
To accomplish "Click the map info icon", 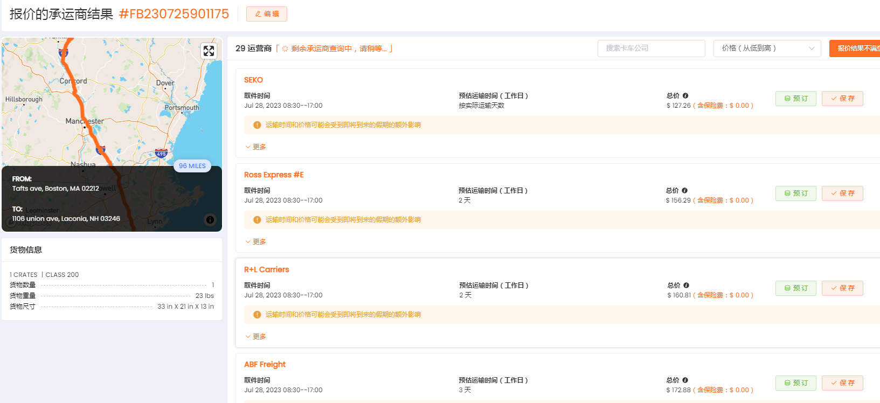I will pos(210,220).
